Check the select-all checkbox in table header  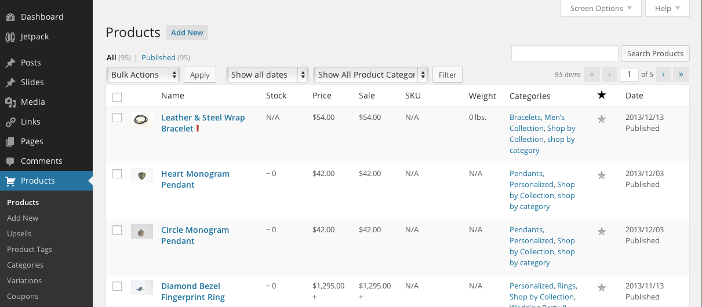click(117, 97)
